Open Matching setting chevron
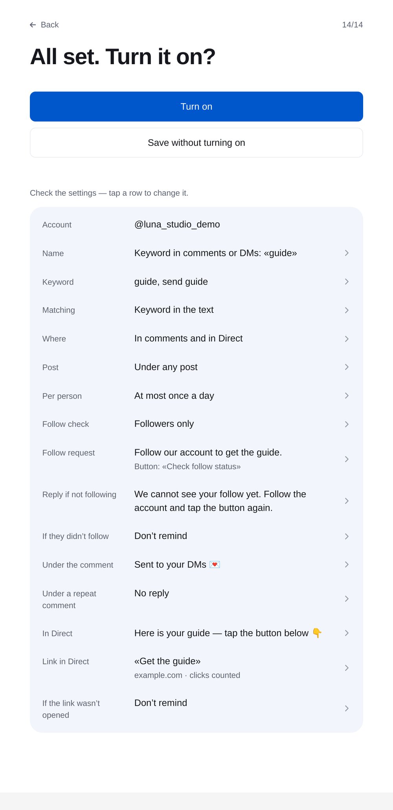This screenshot has width=393, height=810. 347,310
